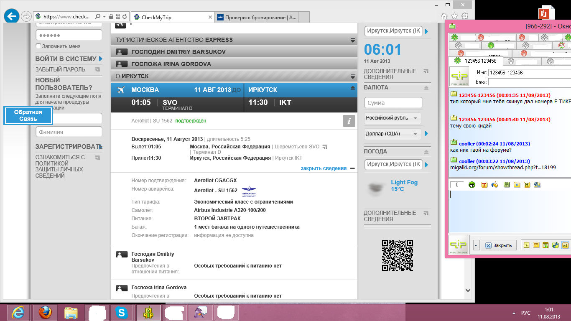Click the 'РУС' language indicator in taskbar
Viewport: 571px width, 321px height.
(x=526, y=313)
